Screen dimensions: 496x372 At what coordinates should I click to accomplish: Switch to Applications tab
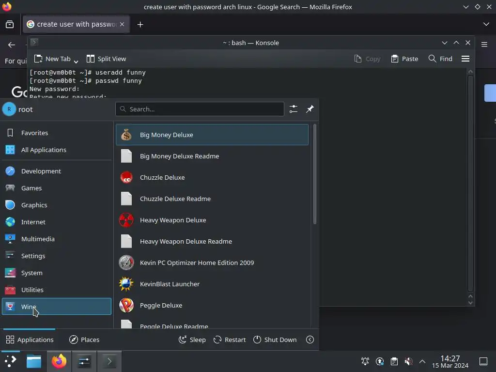(x=30, y=340)
